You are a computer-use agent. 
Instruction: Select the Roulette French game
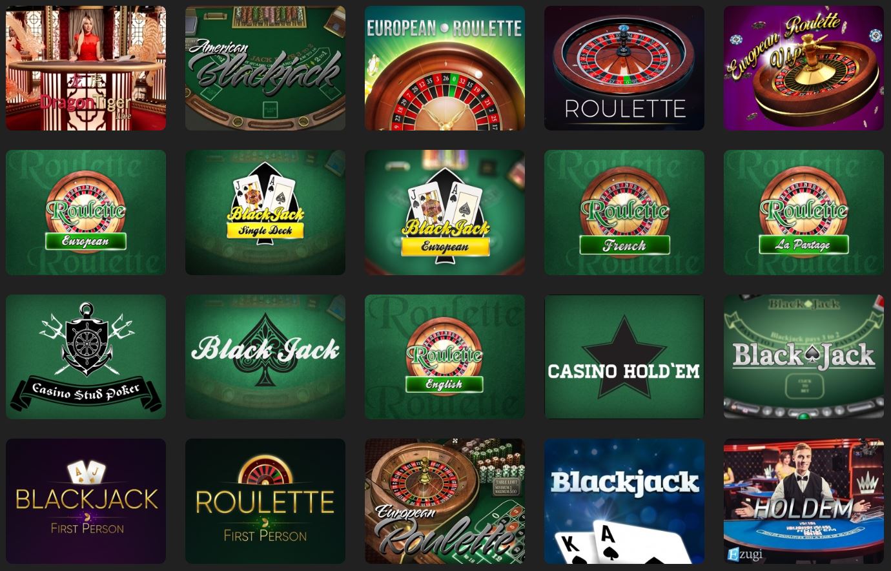point(624,213)
